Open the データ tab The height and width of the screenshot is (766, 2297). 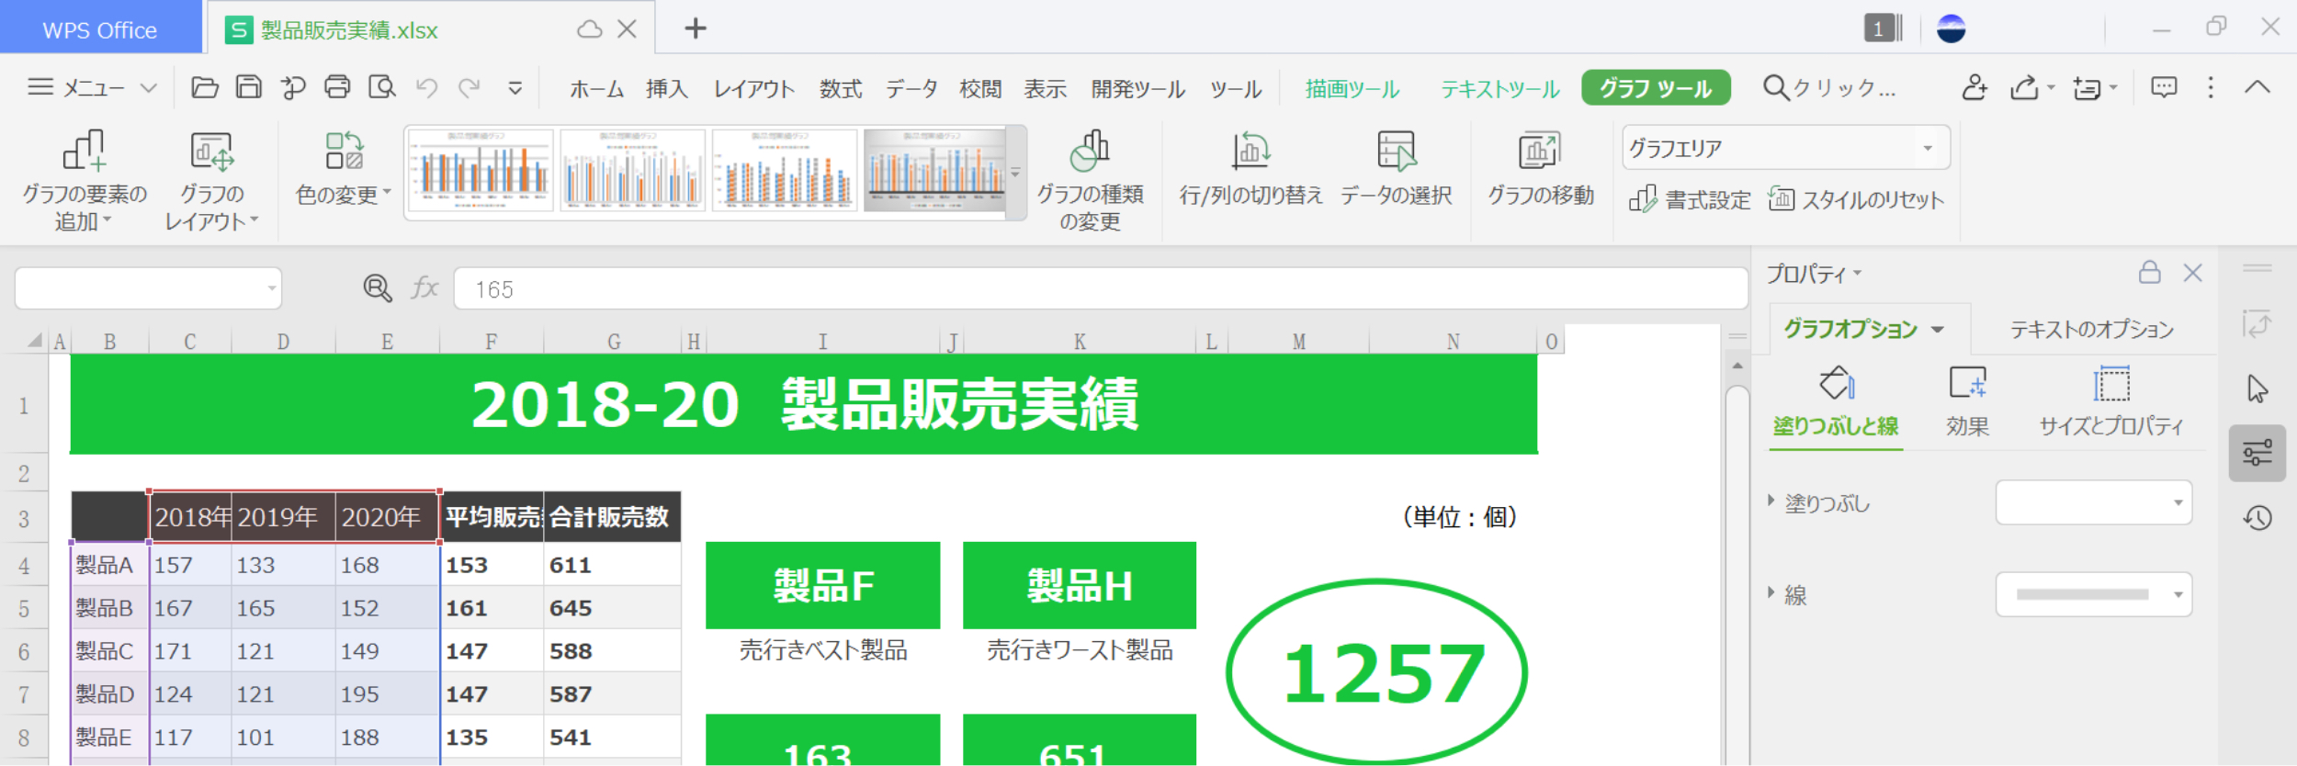click(911, 89)
